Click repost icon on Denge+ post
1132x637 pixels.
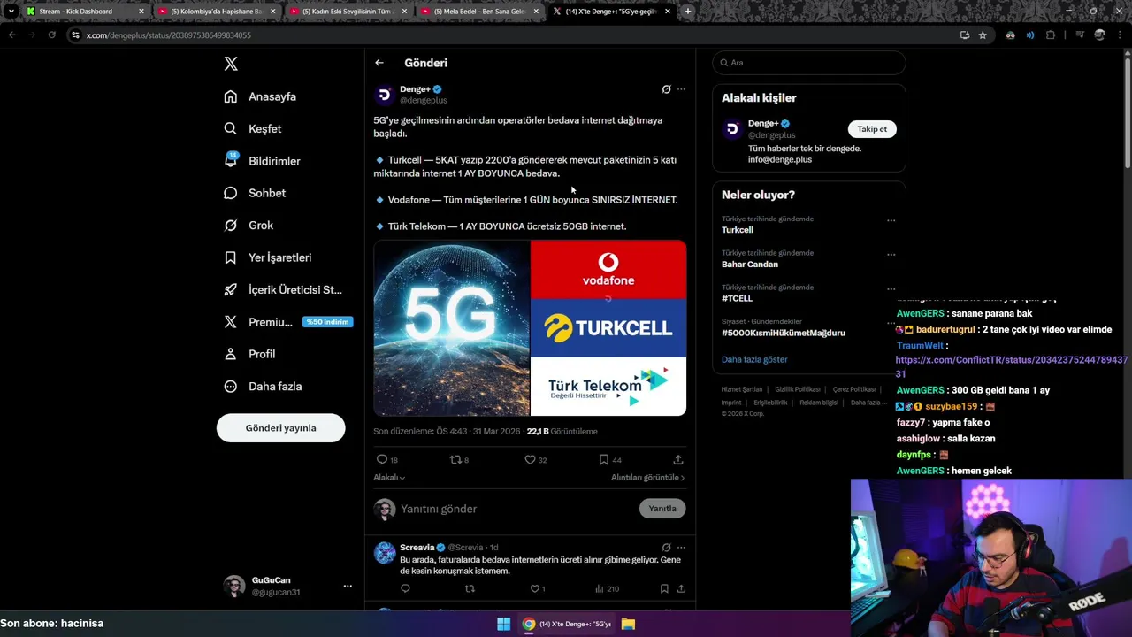455,459
